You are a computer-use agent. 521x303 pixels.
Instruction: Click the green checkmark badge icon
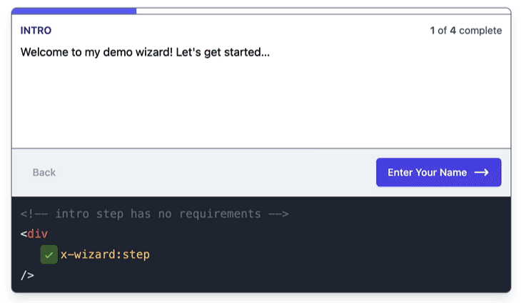[x=49, y=254]
